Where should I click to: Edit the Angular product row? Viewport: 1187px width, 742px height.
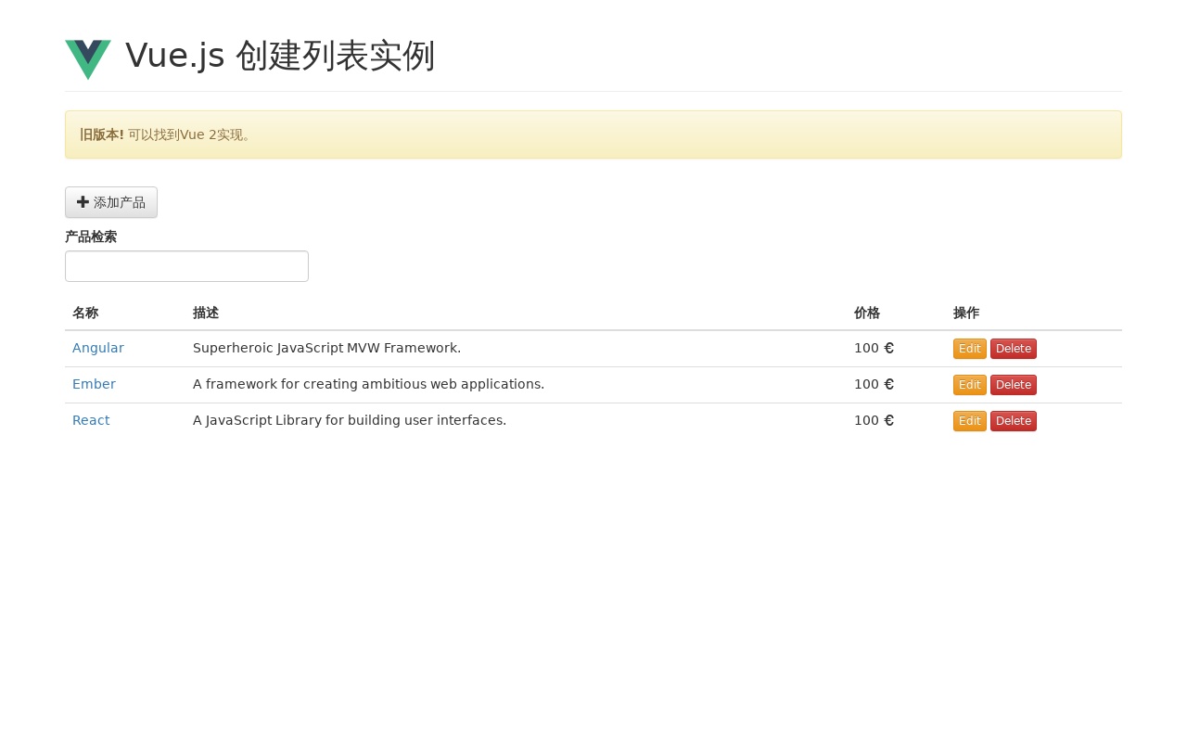[x=970, y=349]
